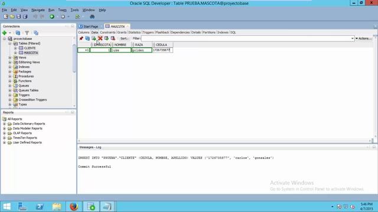The width and height of the screenshot is (378, 212).
Task: Click the Insert Row icon
Action: (x=94, y=38)
